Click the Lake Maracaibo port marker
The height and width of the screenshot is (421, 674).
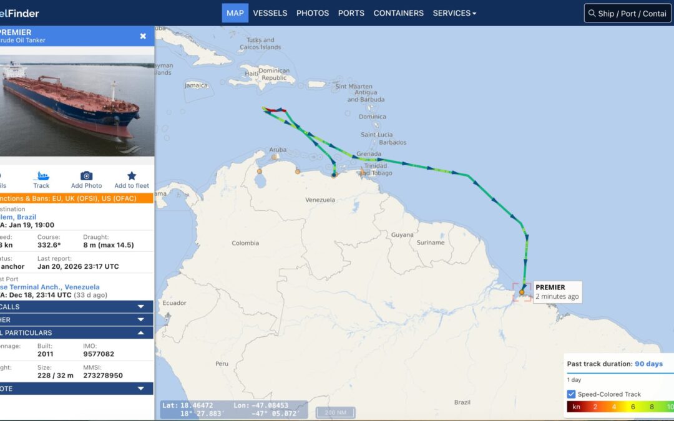pos(260,172)
